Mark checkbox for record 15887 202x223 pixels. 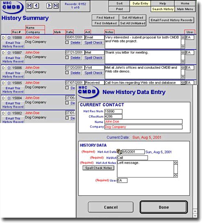pos(67,57)
